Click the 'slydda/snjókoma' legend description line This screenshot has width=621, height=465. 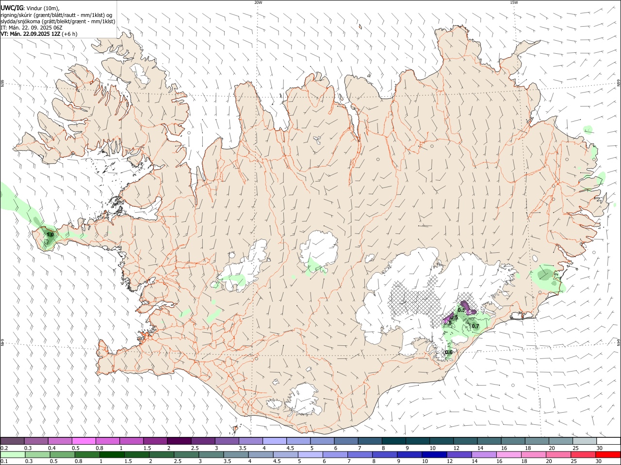click(x=58, y=21)
